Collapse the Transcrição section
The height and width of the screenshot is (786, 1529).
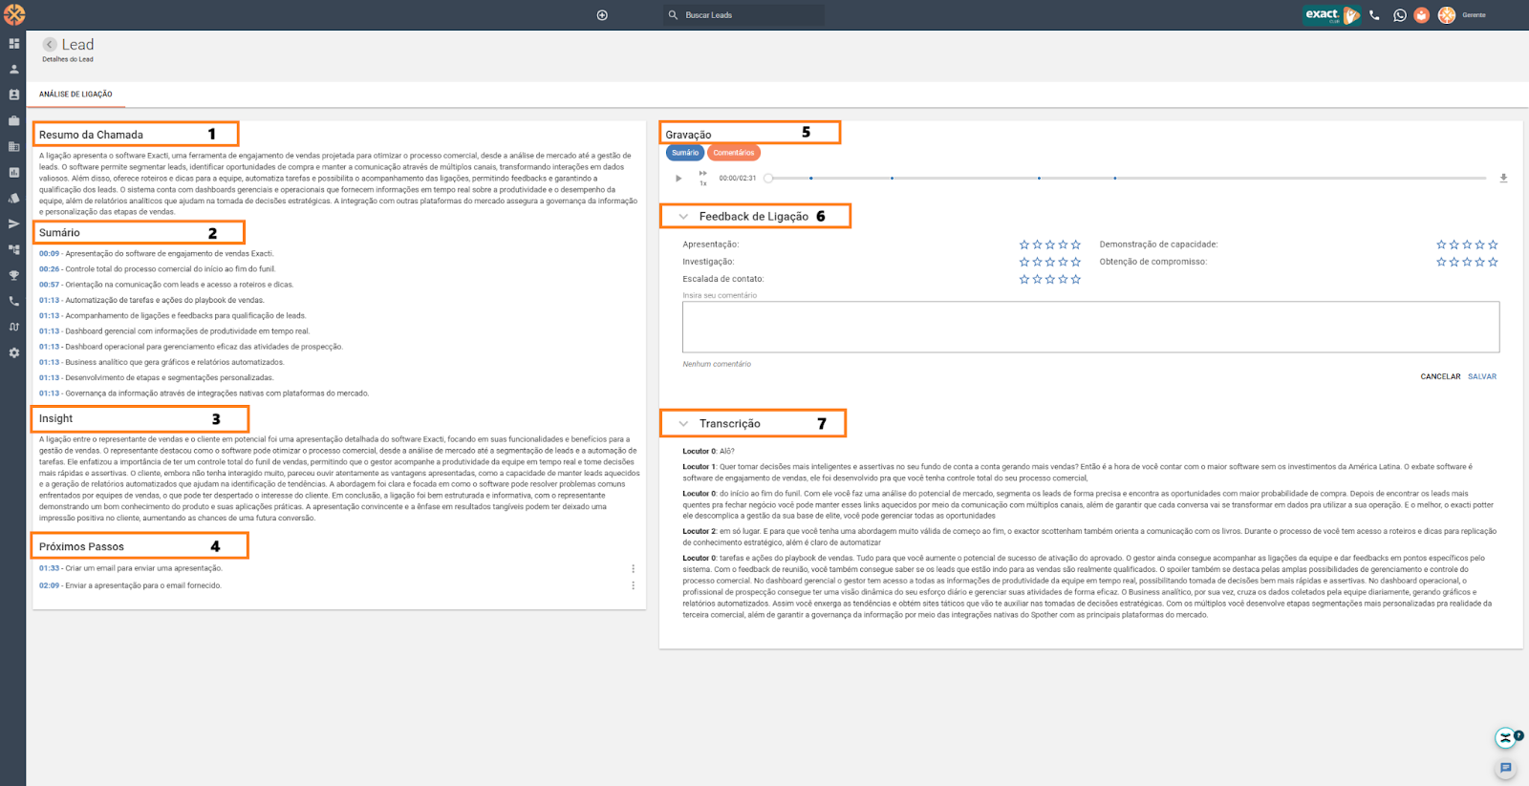point(683,424)
